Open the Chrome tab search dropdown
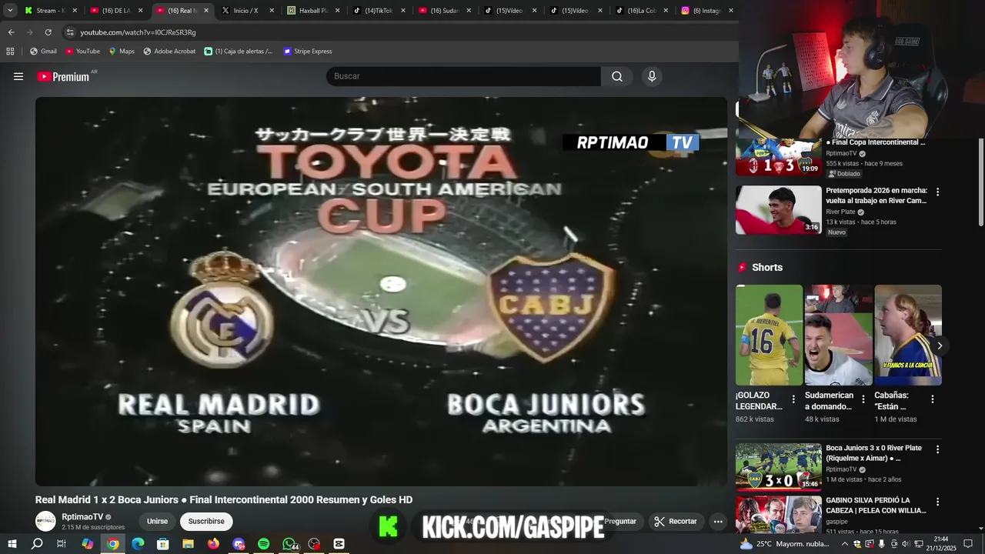Screen dimensions: 985x554 coord(10,11)
